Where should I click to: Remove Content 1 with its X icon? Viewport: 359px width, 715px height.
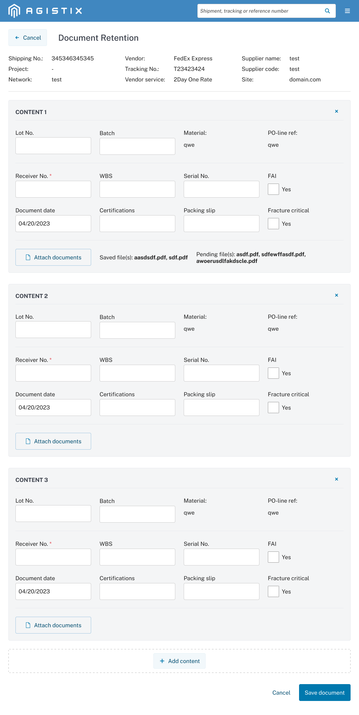[337, 111]
